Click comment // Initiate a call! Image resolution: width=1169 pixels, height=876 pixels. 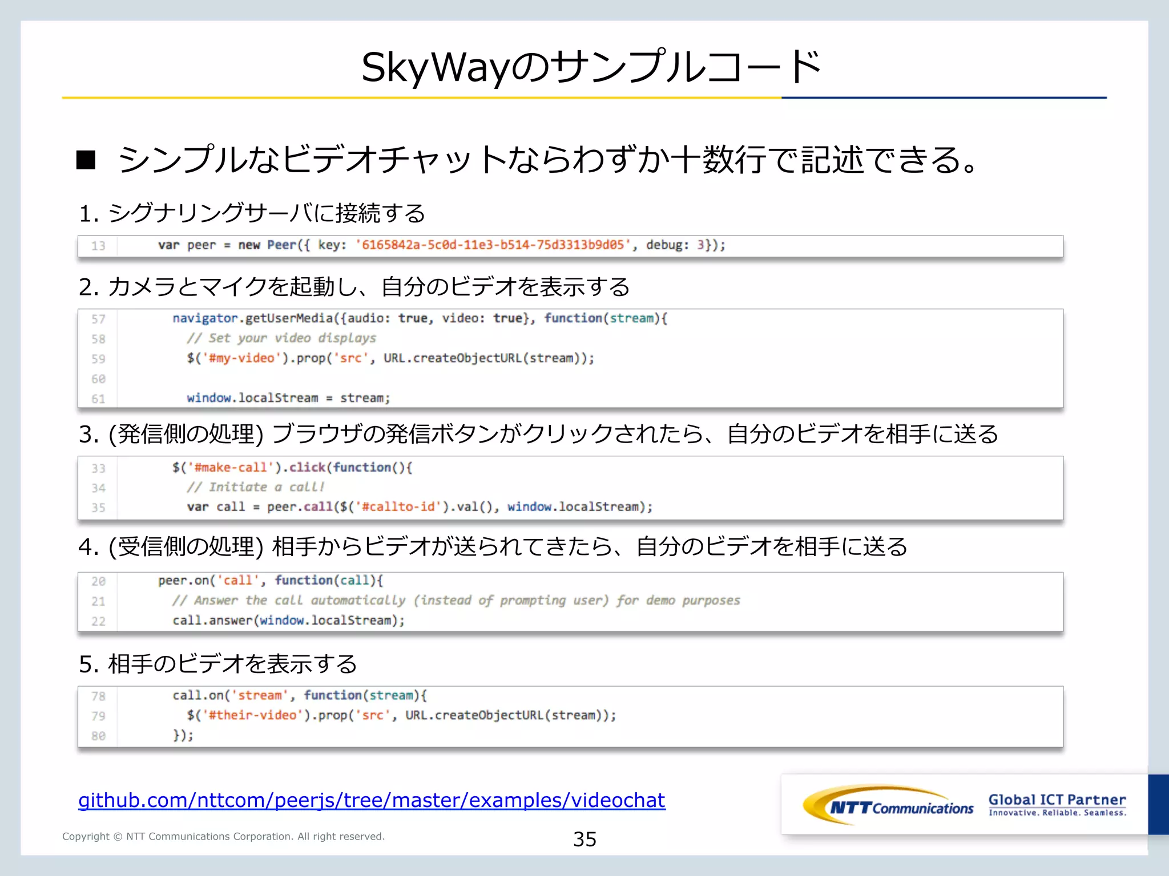pos(255,487)
